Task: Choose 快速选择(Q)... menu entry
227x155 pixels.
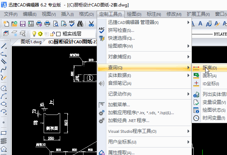Action: (x=145, y=38)
